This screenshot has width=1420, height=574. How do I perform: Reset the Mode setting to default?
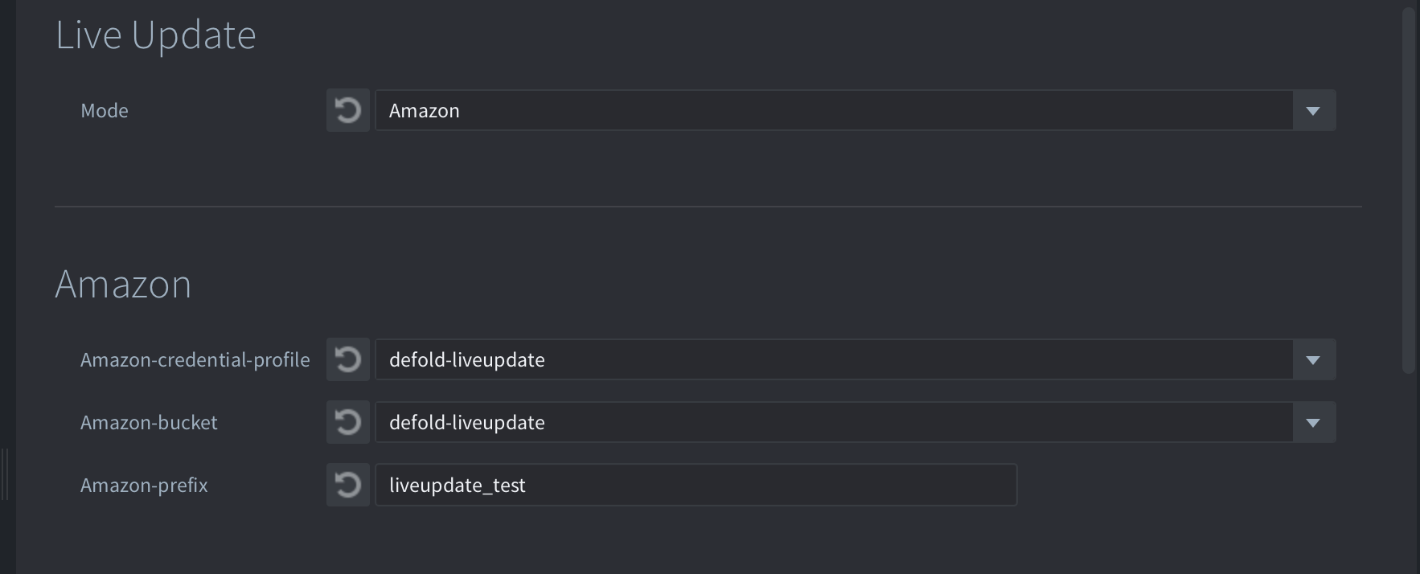pos(347,110)
